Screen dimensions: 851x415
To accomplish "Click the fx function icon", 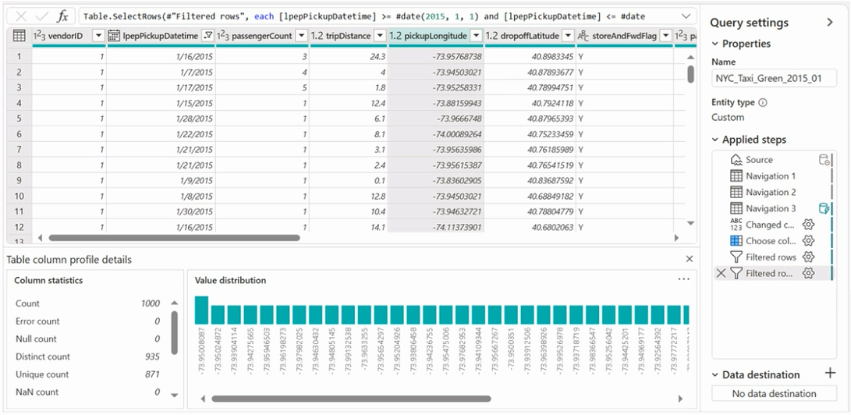I will pos(63,16).
